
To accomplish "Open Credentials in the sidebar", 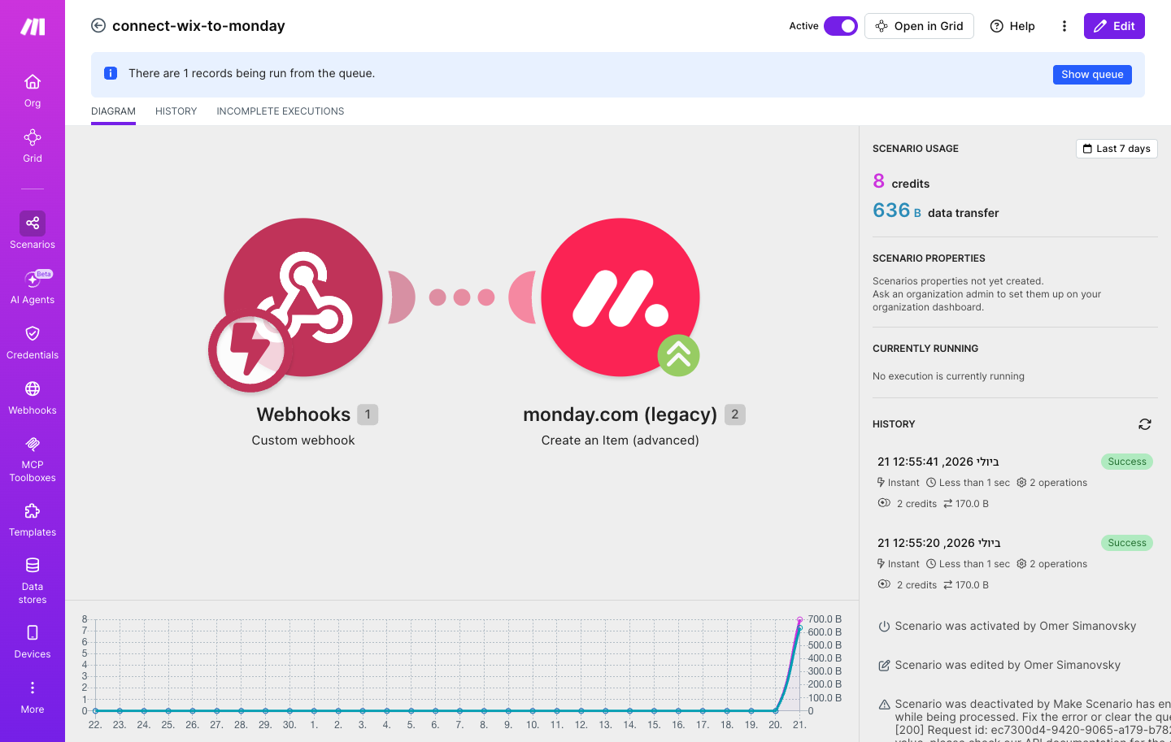I will pyautogui.click(x=33, y=342).
